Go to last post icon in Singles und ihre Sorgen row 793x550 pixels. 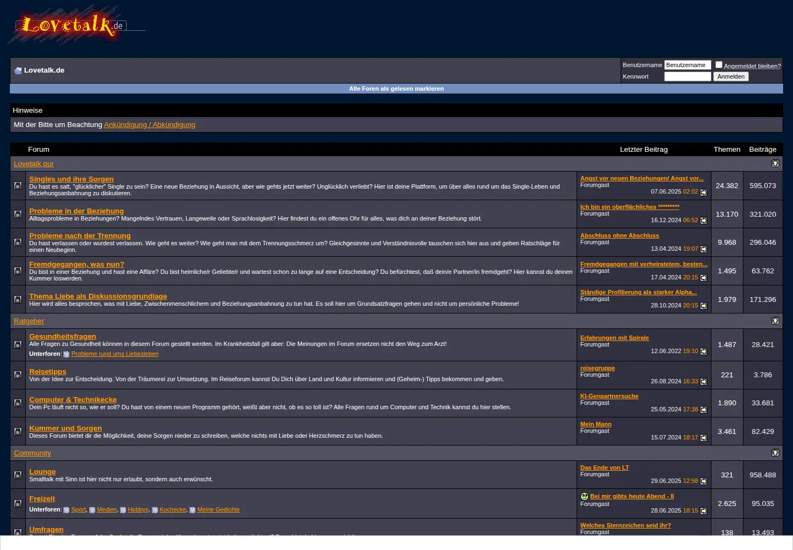click(703, 192)
